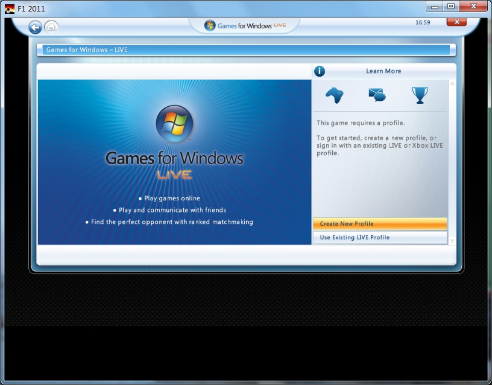Select Create New Profile

[x=380, y=224]
